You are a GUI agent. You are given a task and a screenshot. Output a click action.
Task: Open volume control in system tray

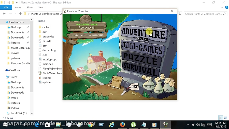pos(198,125)
